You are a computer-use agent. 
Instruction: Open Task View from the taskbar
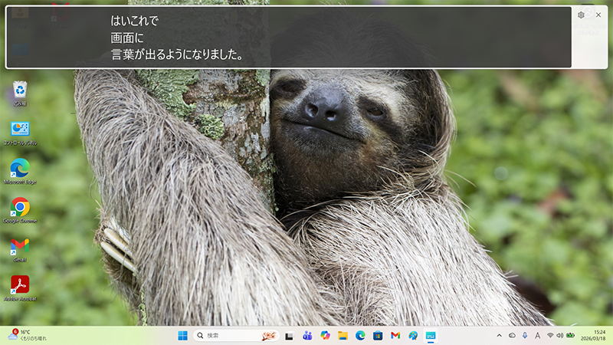290,336
